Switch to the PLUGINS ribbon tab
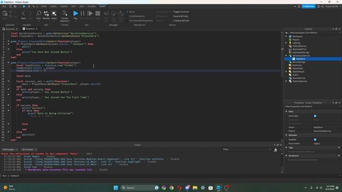 pyautogui.click(x=91, y=6)
